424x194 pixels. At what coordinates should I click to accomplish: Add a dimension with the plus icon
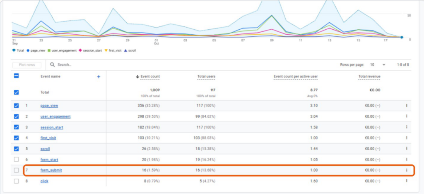(99, 77)
